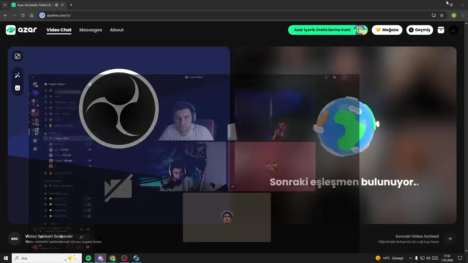Close the Azar browser tab

coord(62,5)
